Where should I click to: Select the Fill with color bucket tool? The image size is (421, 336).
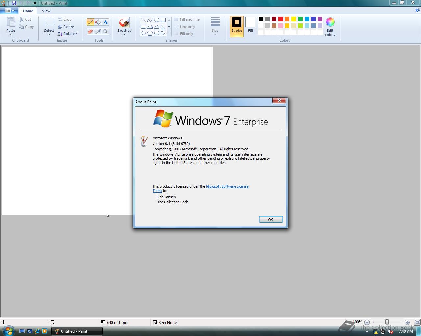pyautogui.click(x=98, y=22)
